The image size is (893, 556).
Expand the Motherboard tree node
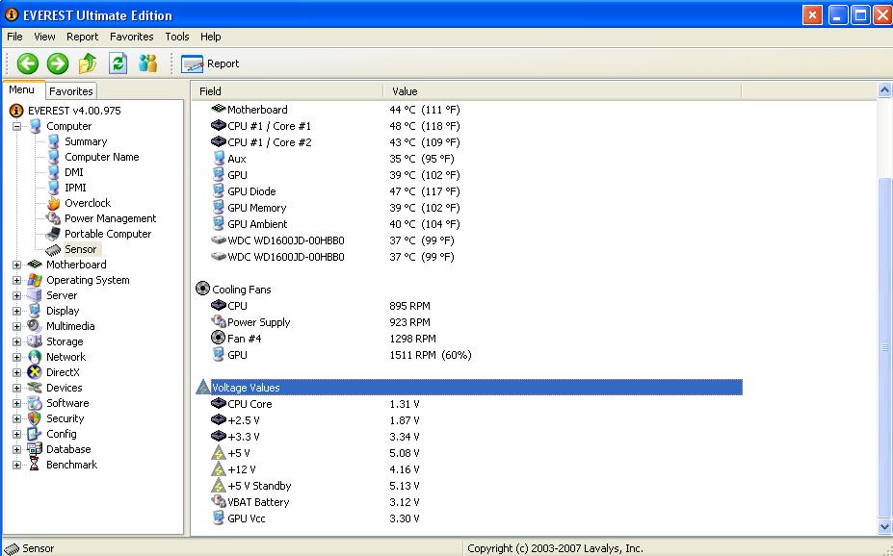click(x=17, y=265)
